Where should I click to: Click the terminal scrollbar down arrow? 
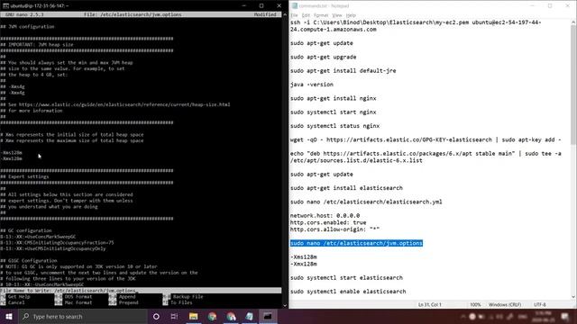click(285, 305)
